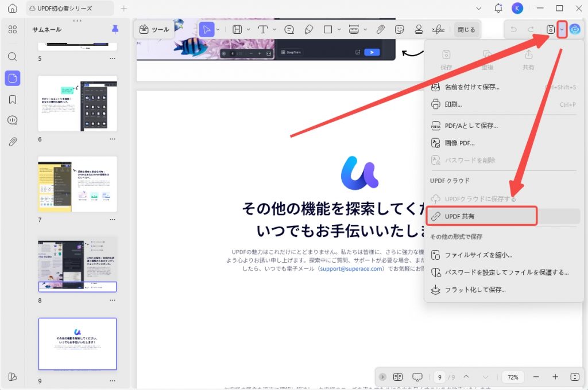Open the bookmarks panel icon
The width and height of the screenshot is (588, 390).
13,99
